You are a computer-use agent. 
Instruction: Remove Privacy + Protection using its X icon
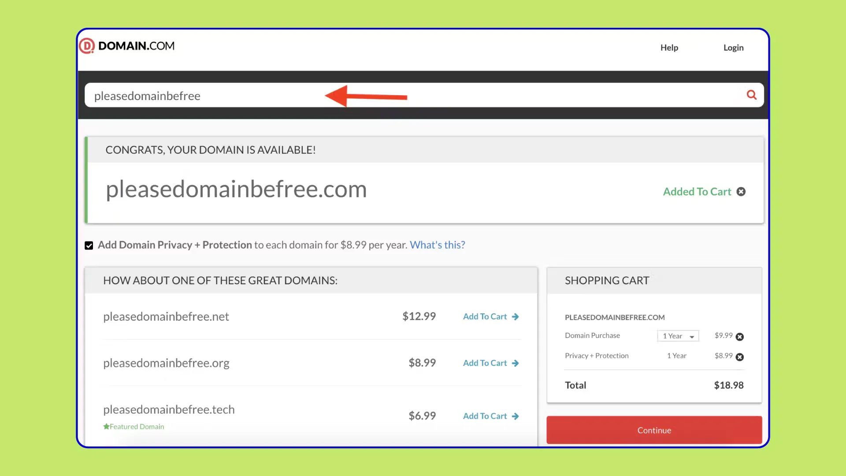740,357
